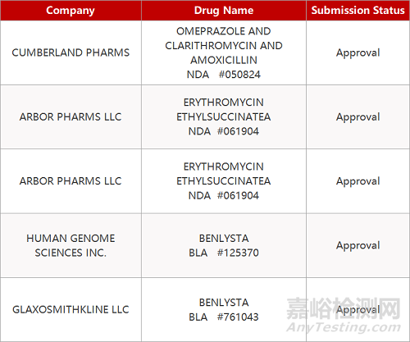Click Approval status for GlaxoSmithKline
Viewport: 410px width, 342px height.
(358, 309)
